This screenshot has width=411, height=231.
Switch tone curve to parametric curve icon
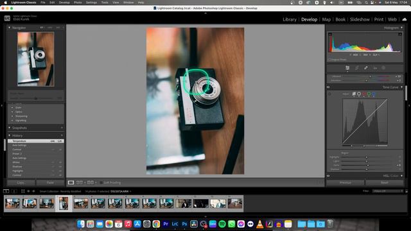(x=354, y=94)
